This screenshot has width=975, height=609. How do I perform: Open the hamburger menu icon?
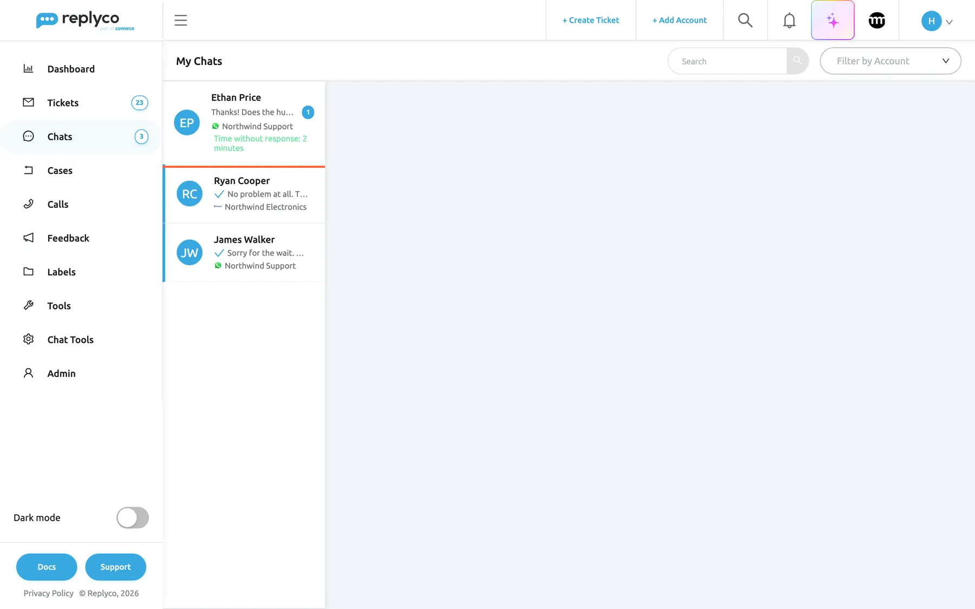tap(180, 21)
